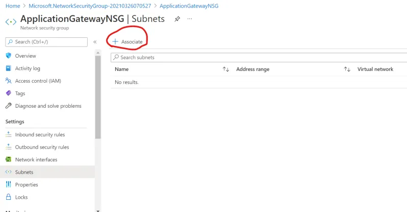407x212 pixels.
Task: Sort by Address range column arrows
Action: click(347, 69)
